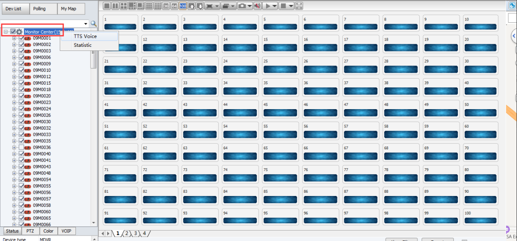517x241 pixels.
Task: Select the 64-window layout button
Action: [x=175, y=5]
